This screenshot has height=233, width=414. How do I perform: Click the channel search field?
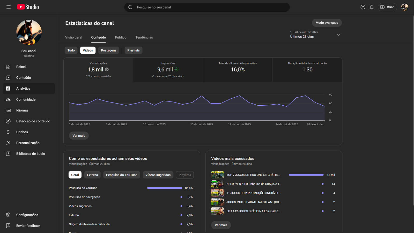[x=207, y=7]
